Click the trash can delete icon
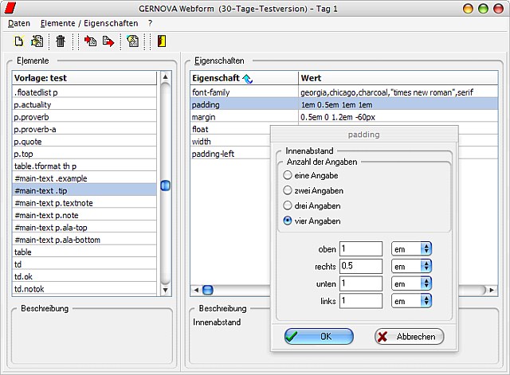 [x=61, y=41]
